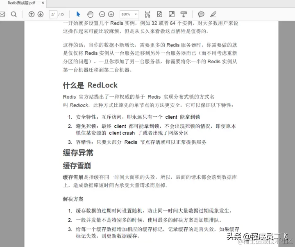Click the bold 缓存雪崩 at paragraph start
295x247 pixels.
tap(73, 177)
